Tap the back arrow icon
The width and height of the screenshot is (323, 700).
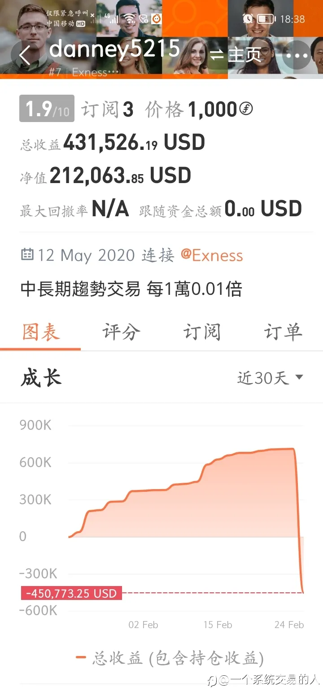tap(25, 56)
